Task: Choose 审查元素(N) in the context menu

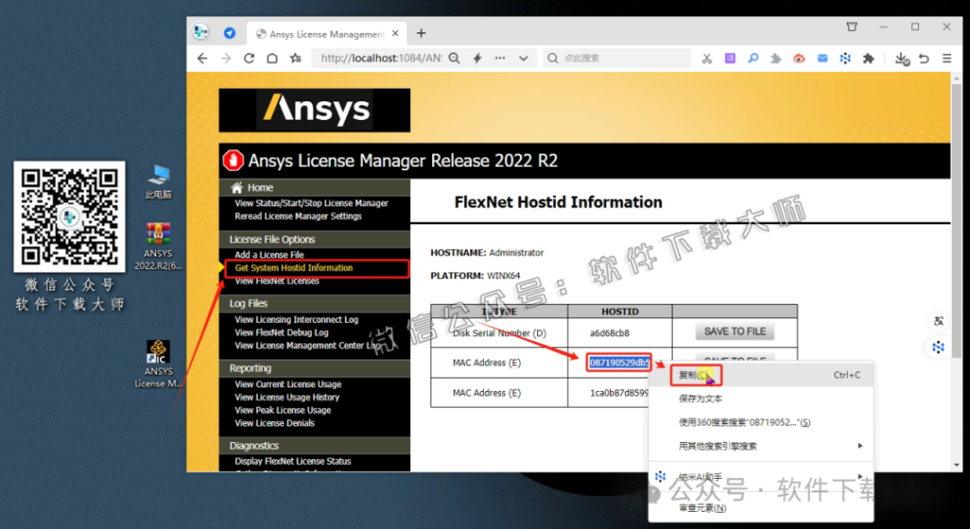Action: (x=761, y=508)
